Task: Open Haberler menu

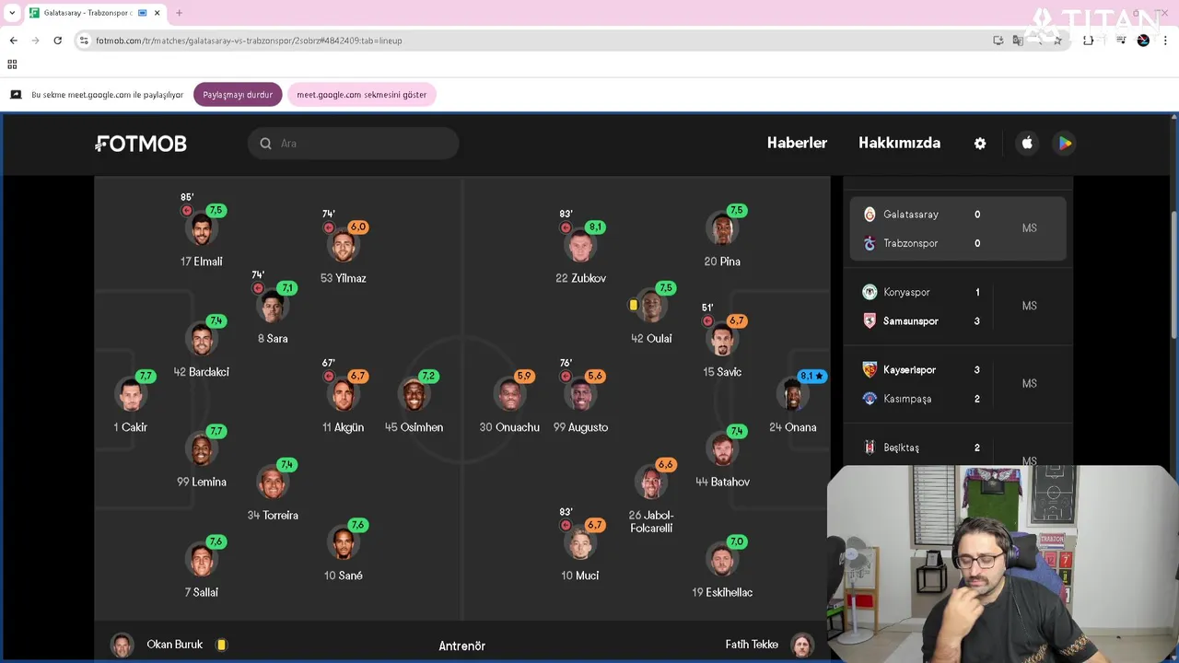Action: [x=797, y=143]
